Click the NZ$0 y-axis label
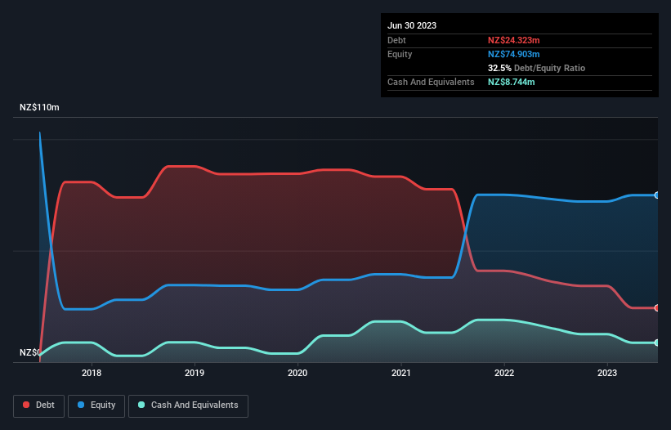This screenshot has width=671, height=430. (x=29, y=352)
